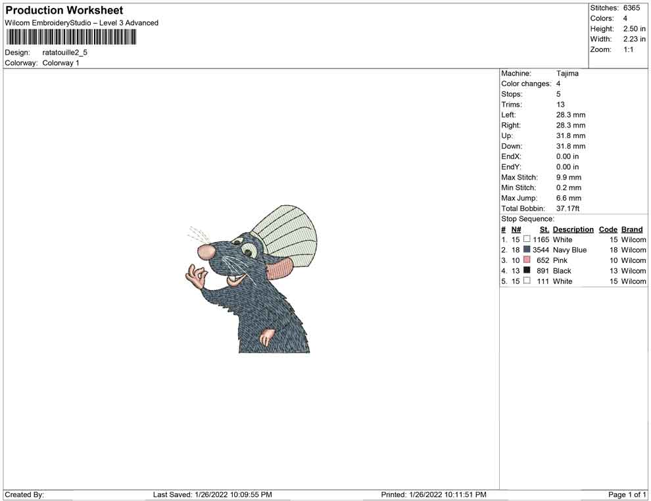This screenshot has height=501, width=651.
Task: Click the Printed timestamp in footer
Action: [x=433, y=494]
